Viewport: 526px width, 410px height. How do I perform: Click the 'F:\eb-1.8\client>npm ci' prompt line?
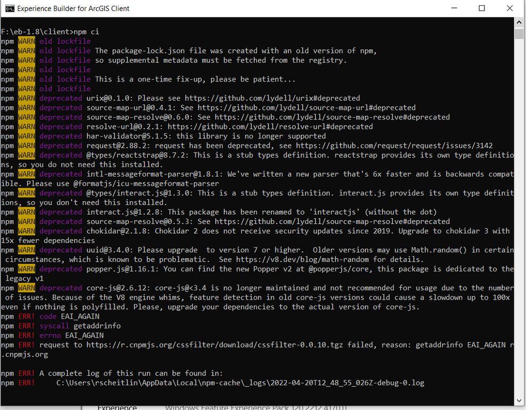click(50, 32)
